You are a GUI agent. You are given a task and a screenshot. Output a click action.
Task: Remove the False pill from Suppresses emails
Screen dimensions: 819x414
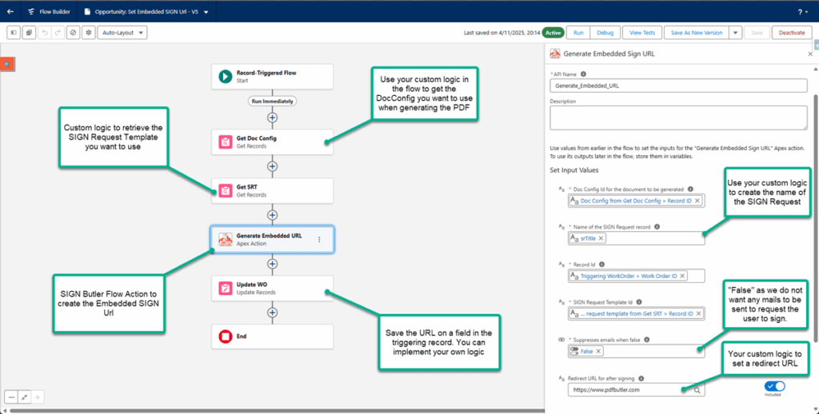[x=598, y=351]
